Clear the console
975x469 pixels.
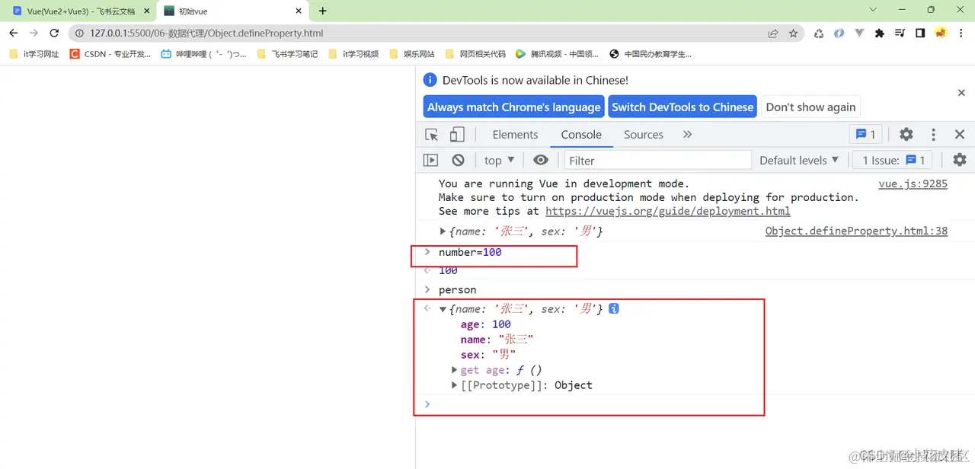tap(458, 160)
